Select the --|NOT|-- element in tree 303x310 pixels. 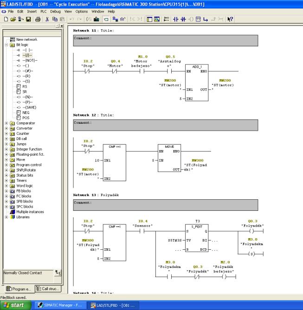(x=30, y=61)
